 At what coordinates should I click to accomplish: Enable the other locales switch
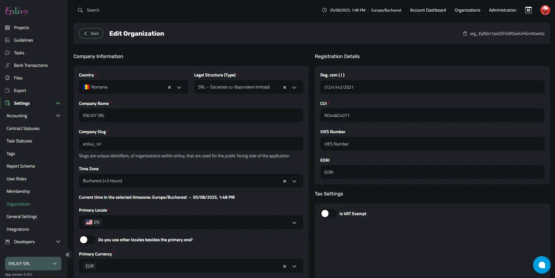tap(87, 240)
